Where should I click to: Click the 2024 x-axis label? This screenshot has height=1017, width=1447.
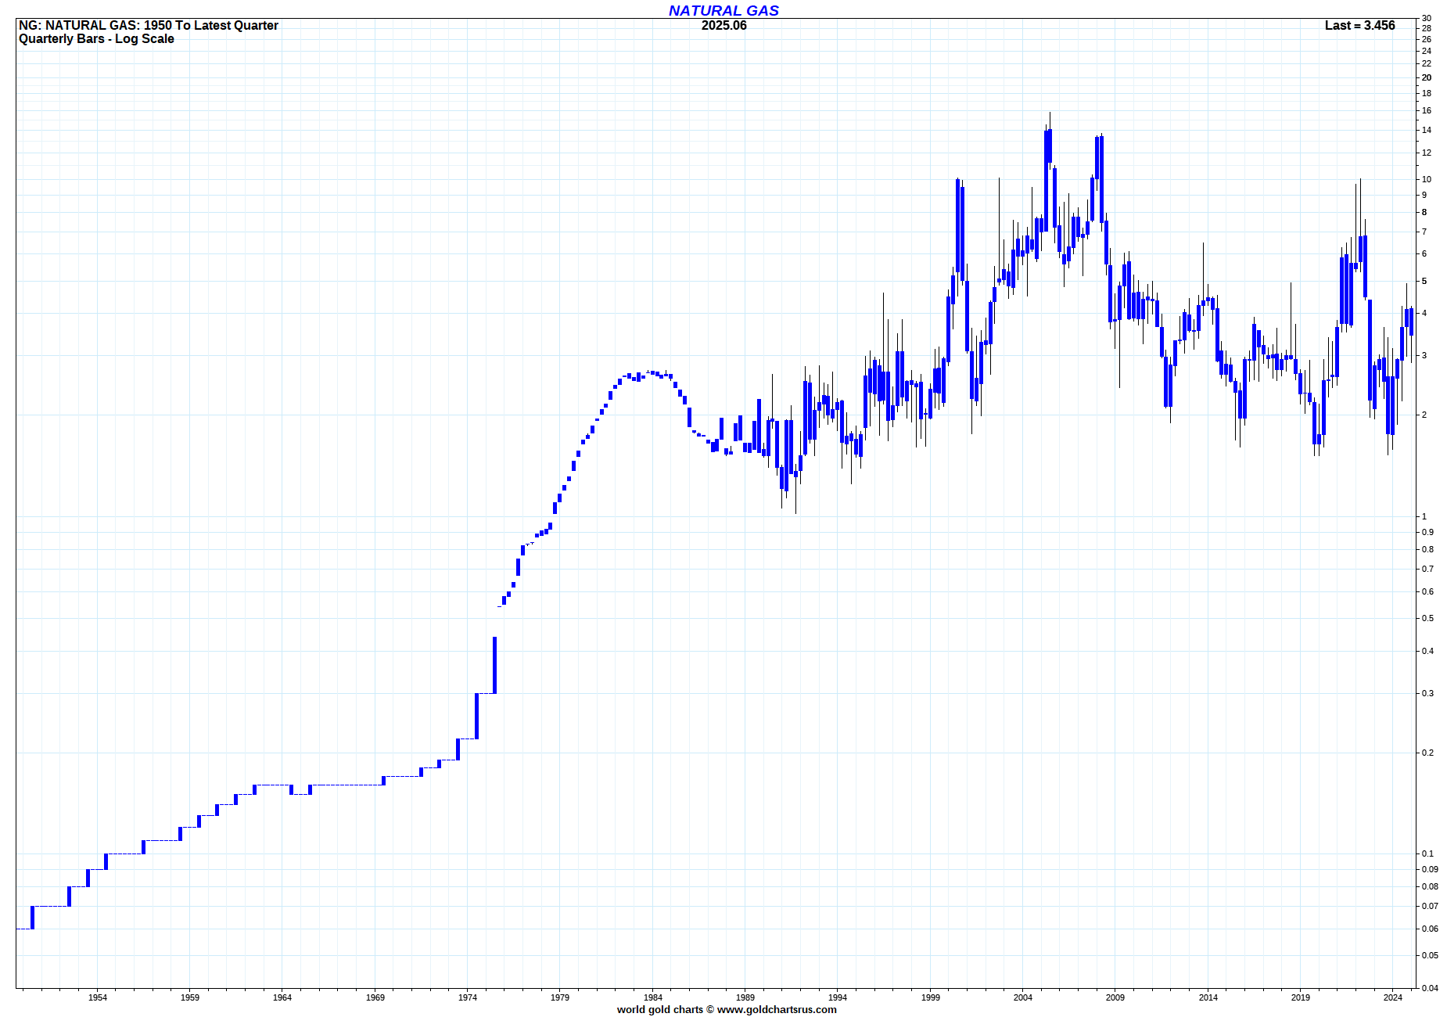click(1393, 997)
